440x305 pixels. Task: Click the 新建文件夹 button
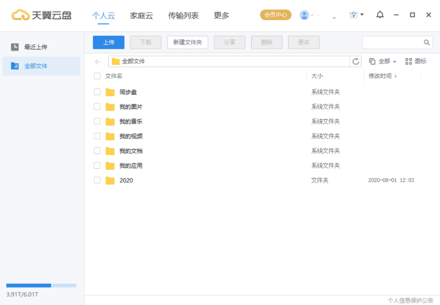[x=187, y=42]
